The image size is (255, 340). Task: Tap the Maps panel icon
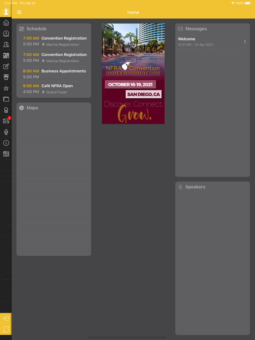21,108
